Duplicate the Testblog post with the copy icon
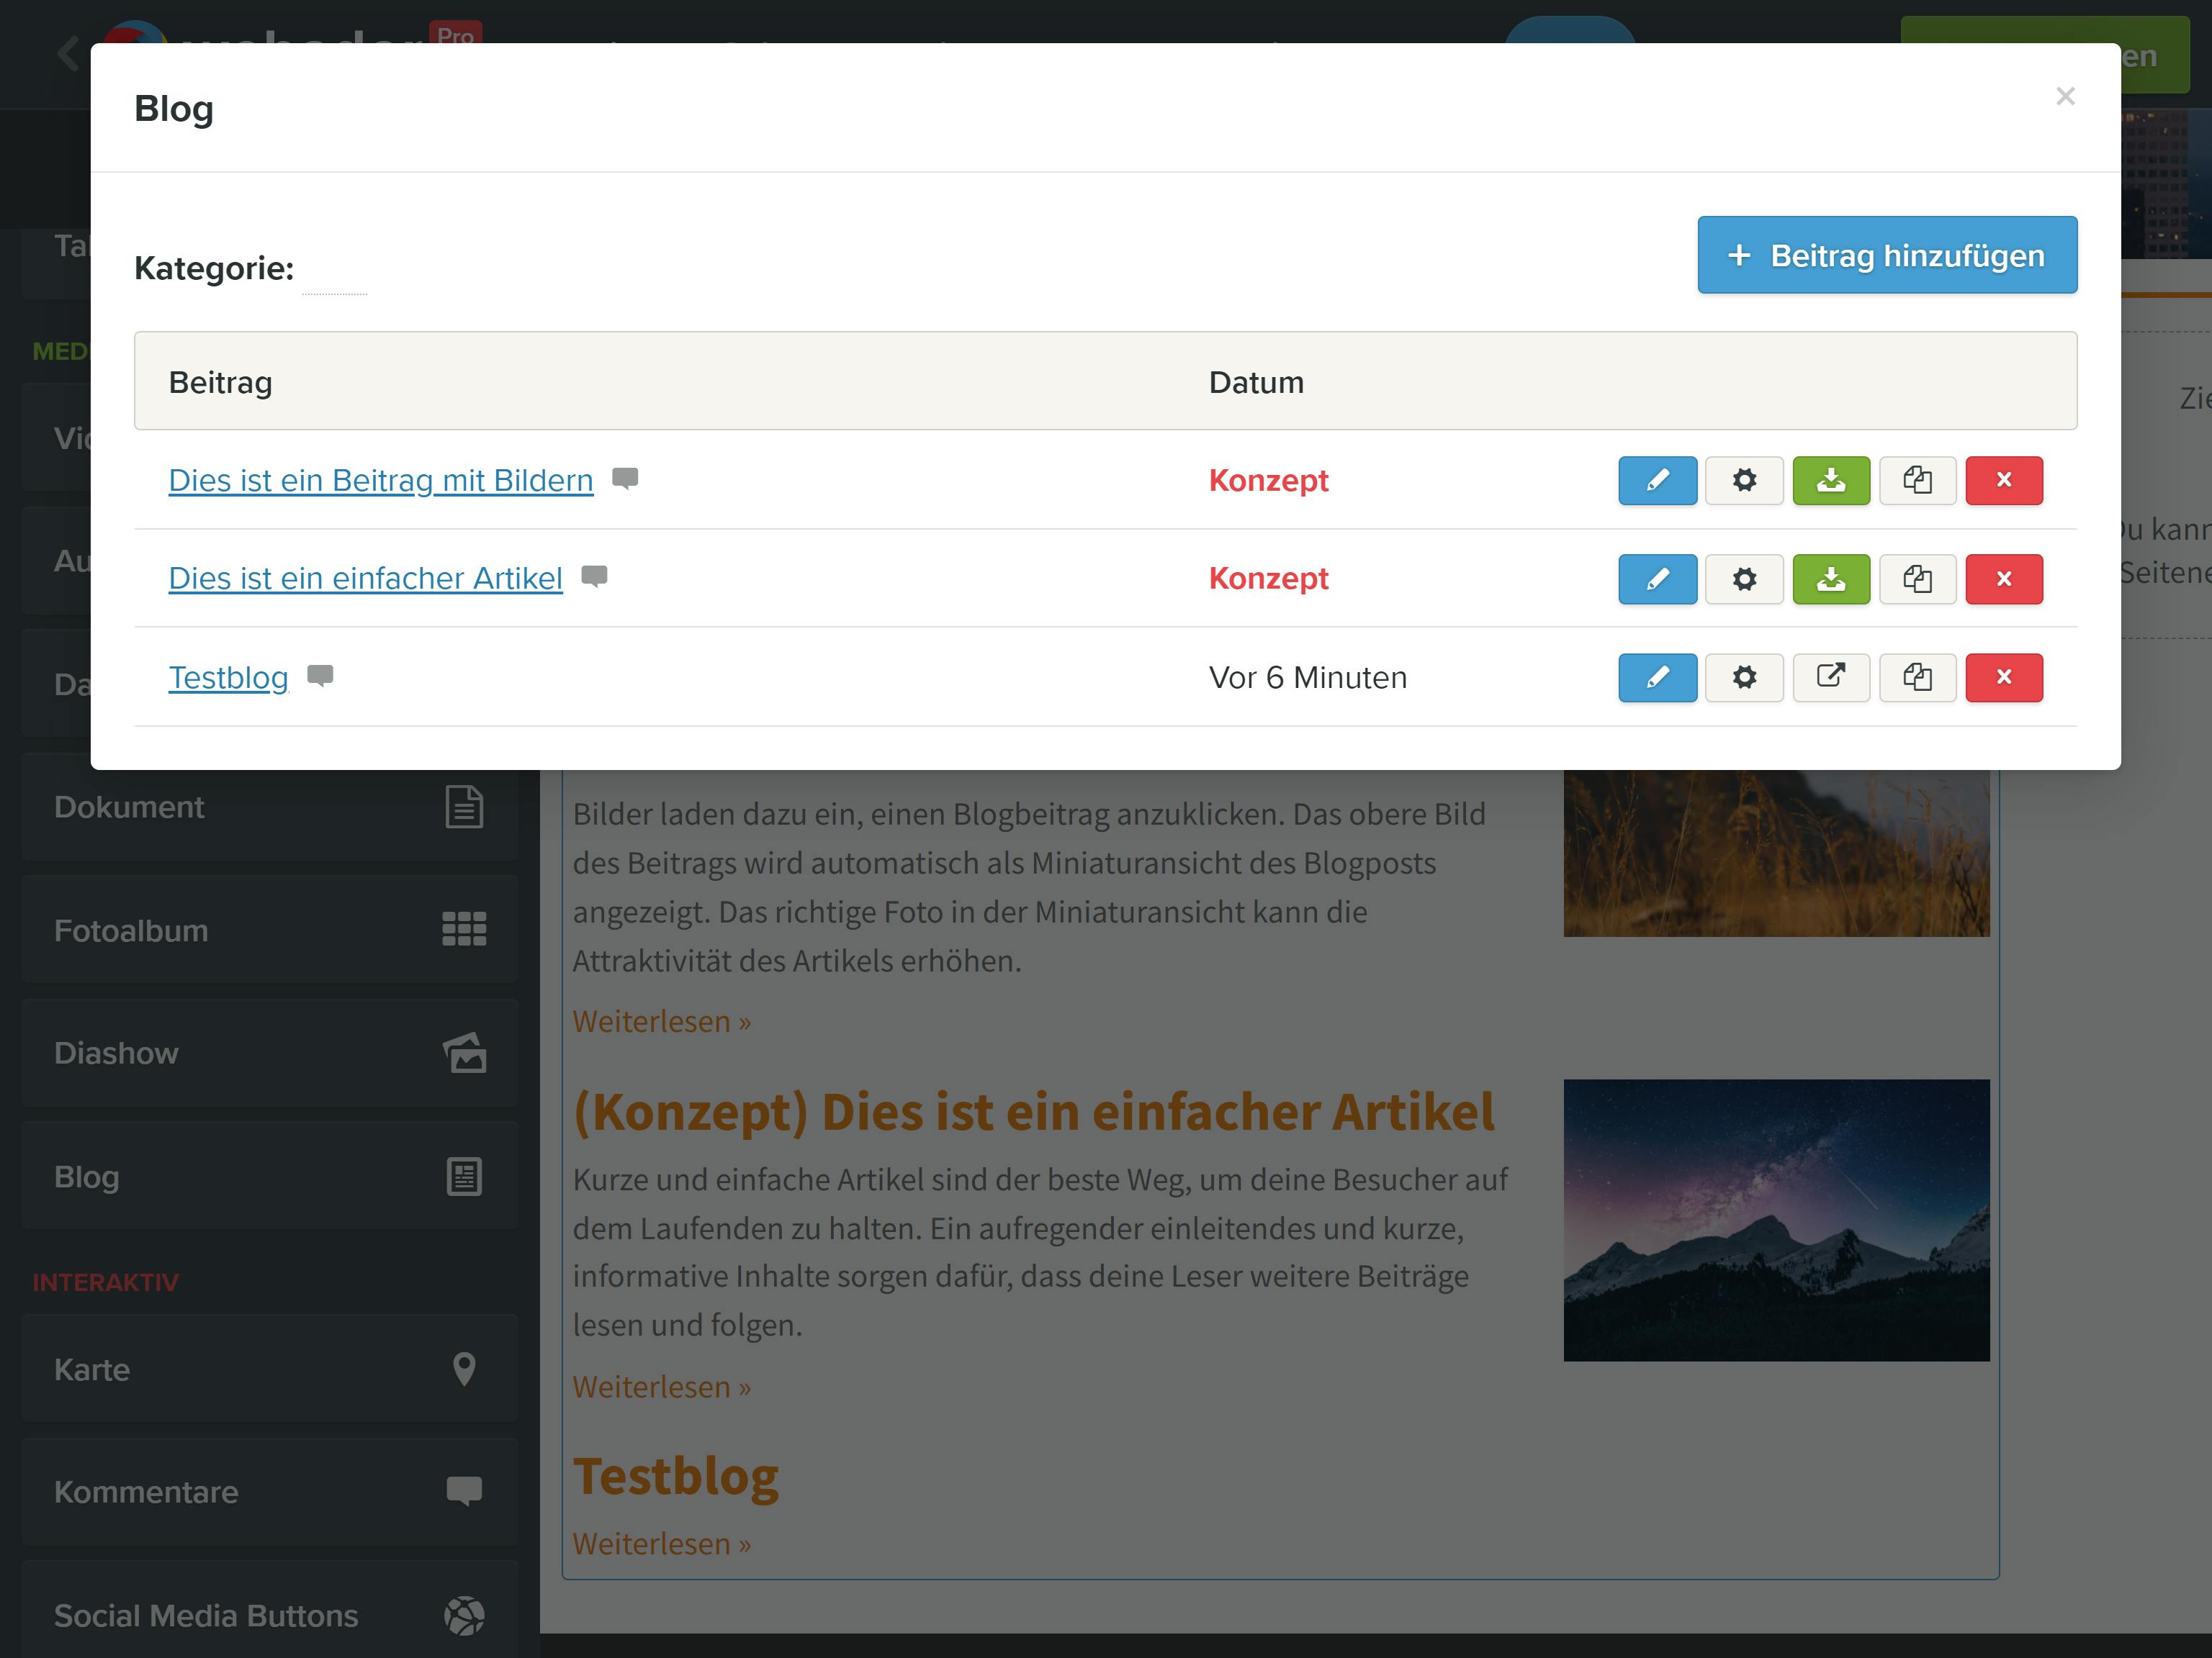This screenshot has height=1658, width=2212. (1917, 678)
